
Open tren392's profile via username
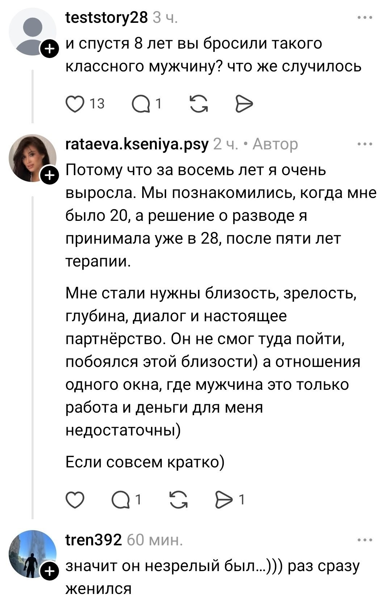pyautogui.click(x=93, y=540)
